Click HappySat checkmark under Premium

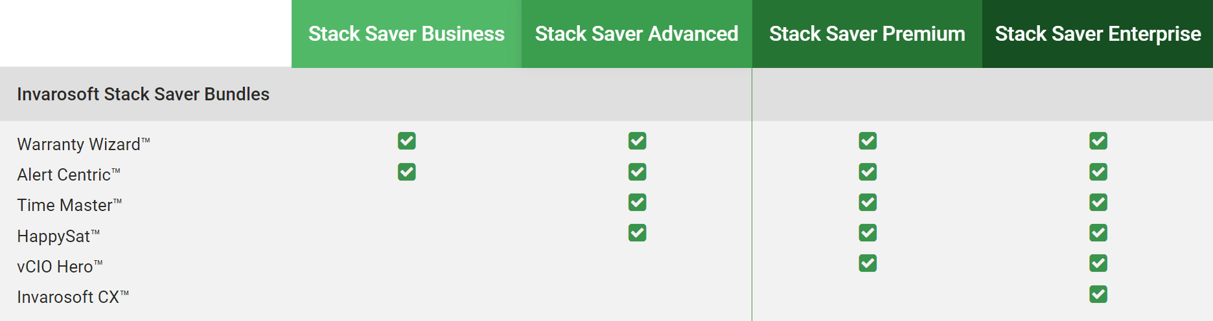point(868,233)
